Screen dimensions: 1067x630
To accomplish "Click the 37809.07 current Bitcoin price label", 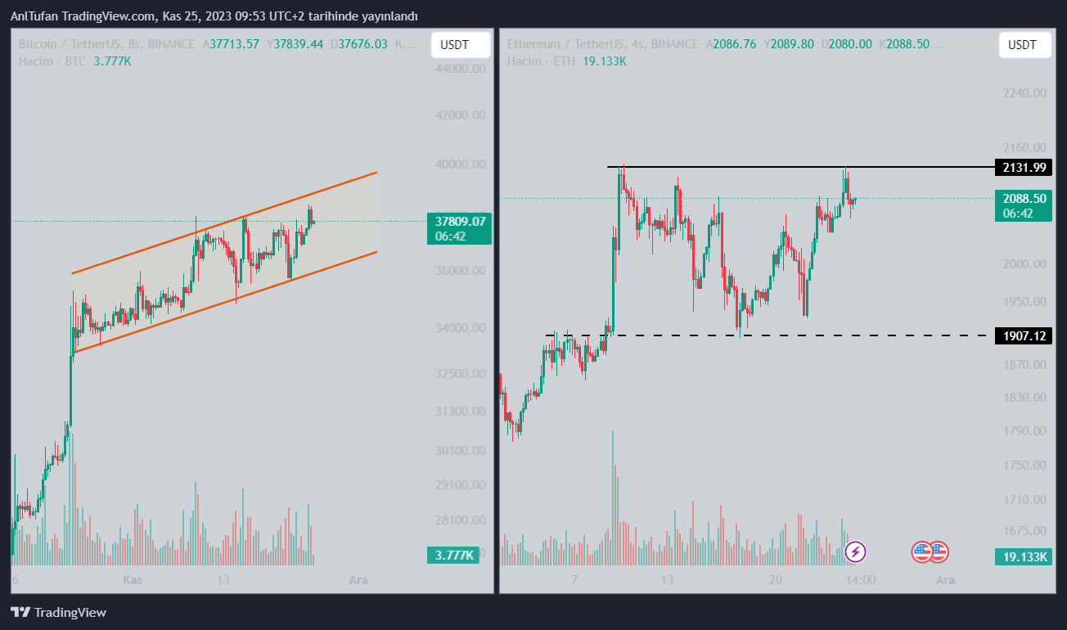I will coord(460,221).
